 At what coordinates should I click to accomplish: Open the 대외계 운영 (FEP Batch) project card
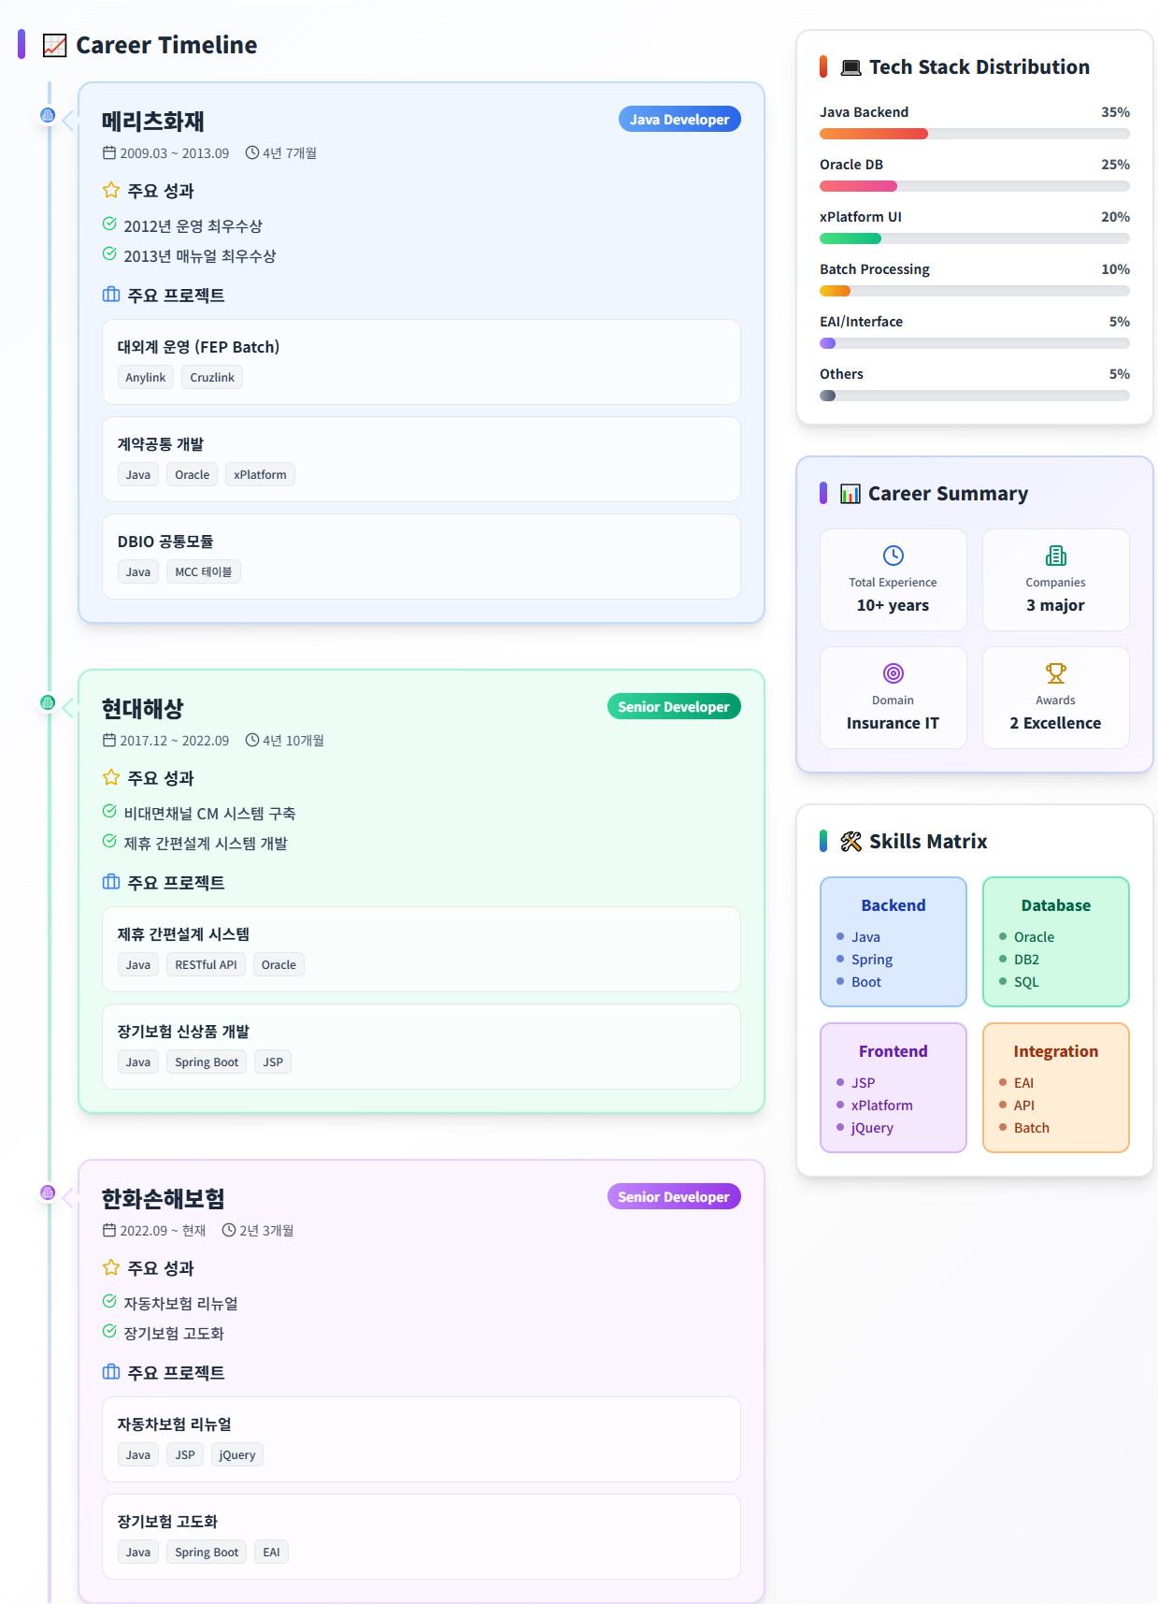click(422, 362)
